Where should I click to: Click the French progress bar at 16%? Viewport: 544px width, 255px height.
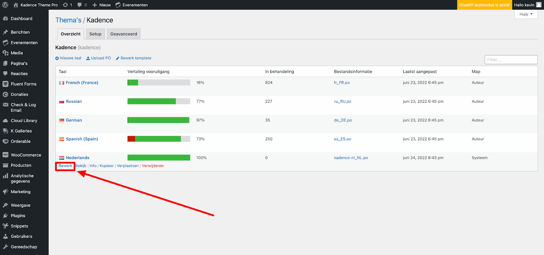point(159,83)
